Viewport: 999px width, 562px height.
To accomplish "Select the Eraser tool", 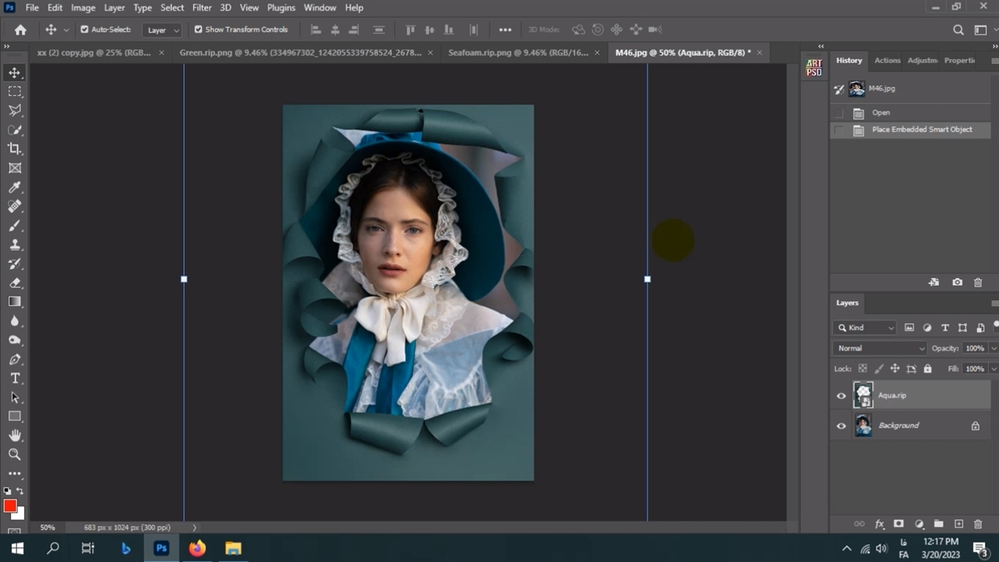I will coord(15,283).
